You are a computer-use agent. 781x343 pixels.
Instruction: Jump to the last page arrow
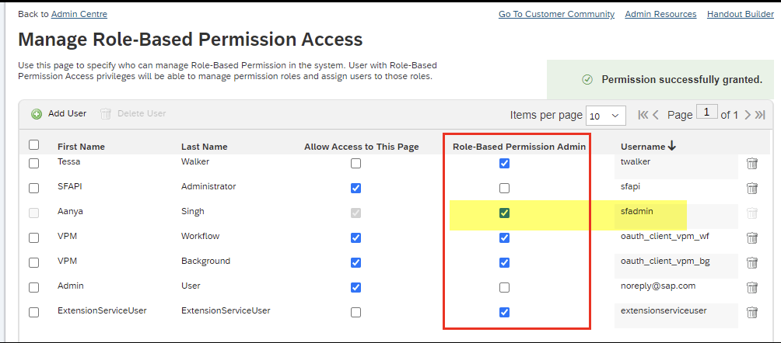[760, 115]
